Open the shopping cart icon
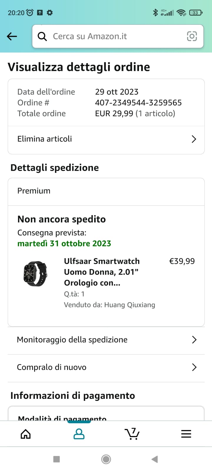The width and height of the screenshot is (212, 472). pyautogui.click(x=132, y=434)
